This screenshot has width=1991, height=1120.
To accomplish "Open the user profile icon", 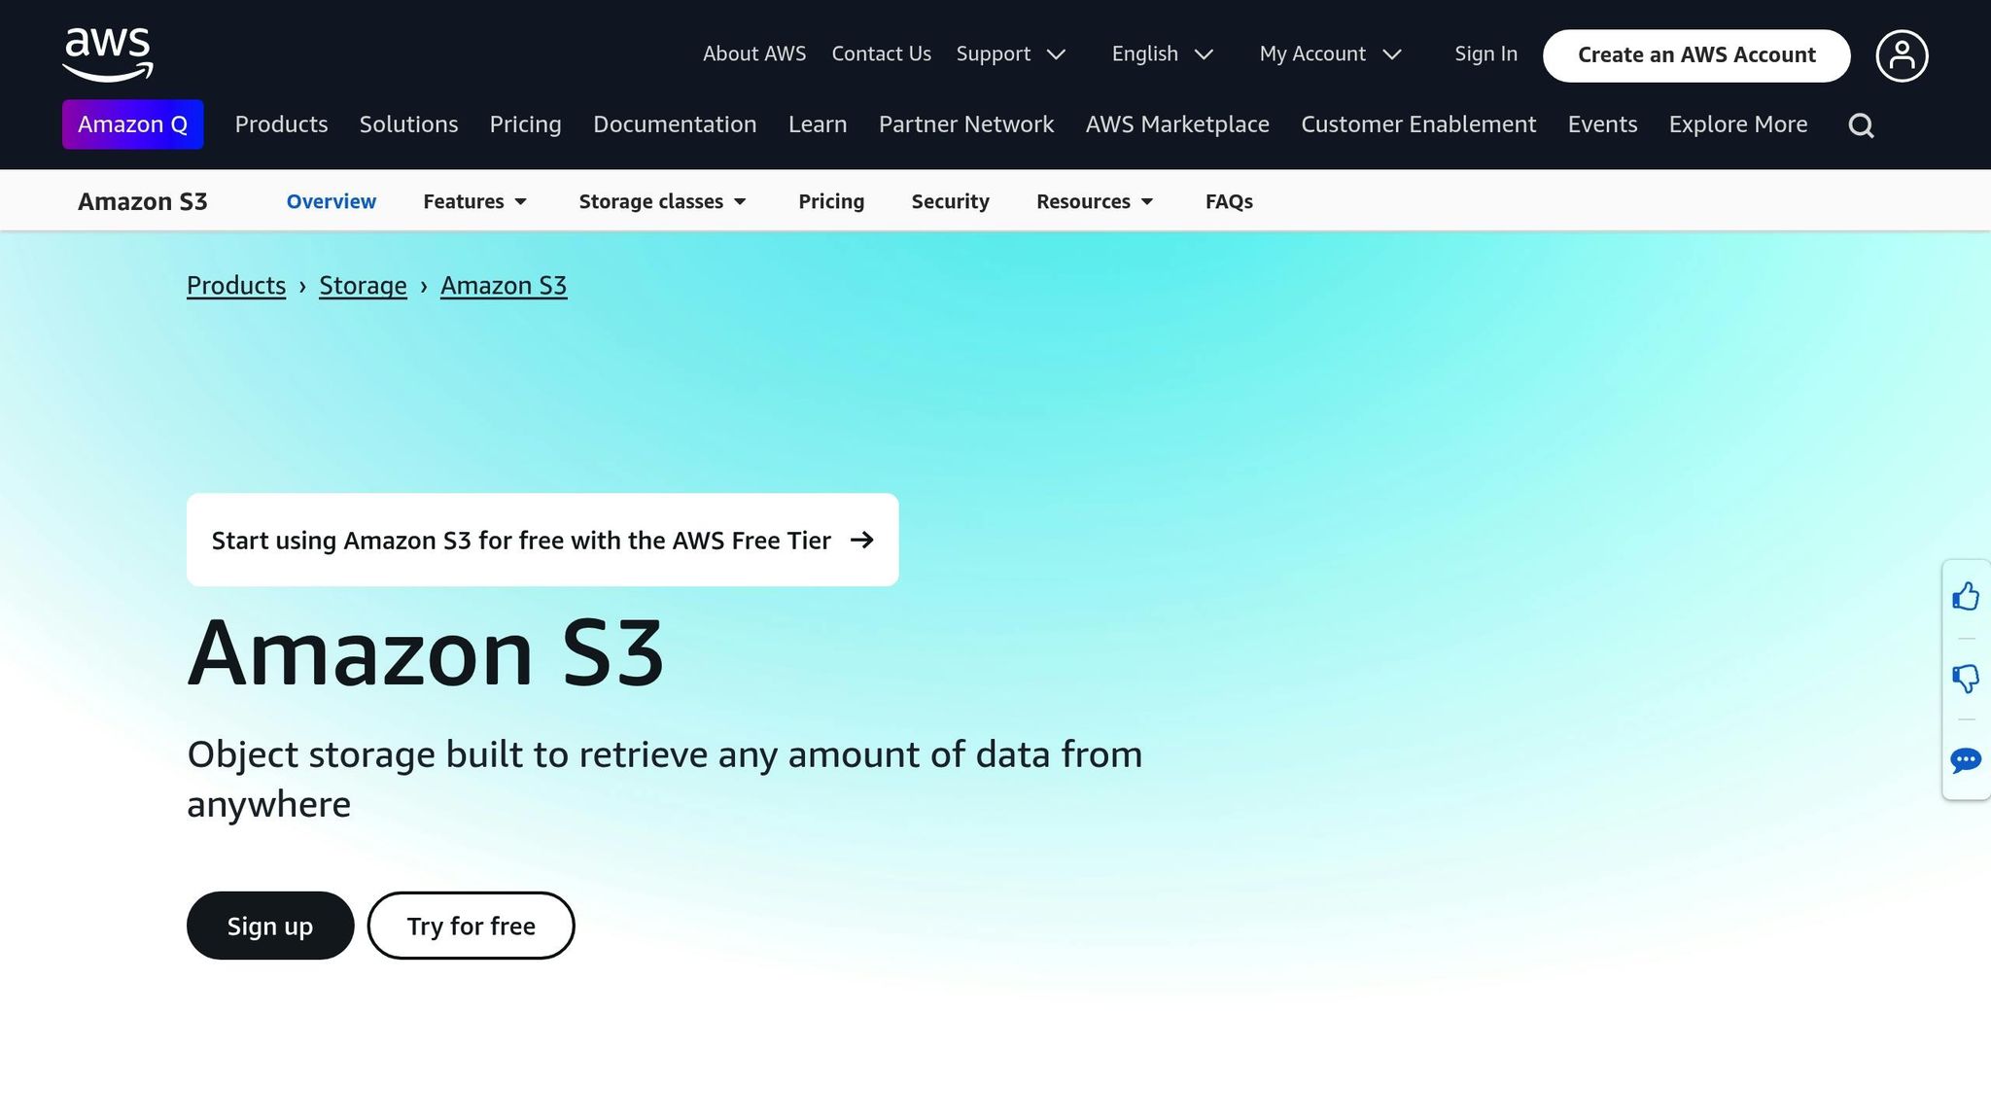I will (1902, 55).
